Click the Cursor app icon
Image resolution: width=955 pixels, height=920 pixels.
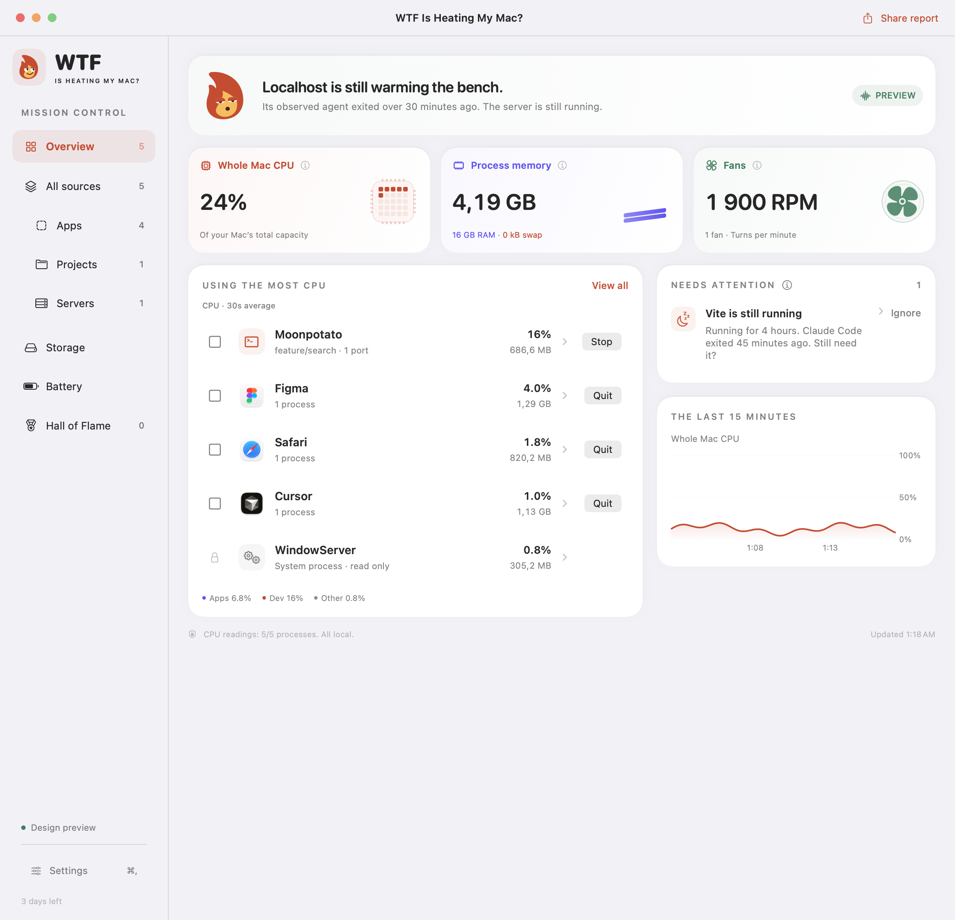(x=251, y=503)
